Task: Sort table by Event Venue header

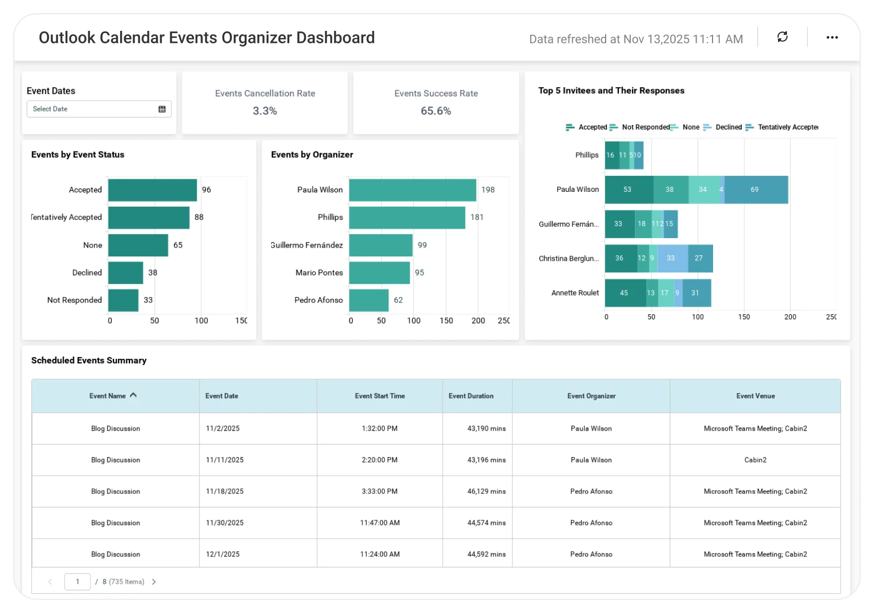Action: 755,396
